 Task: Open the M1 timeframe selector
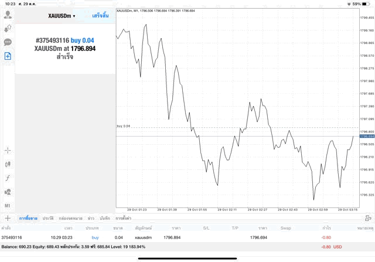click(8, 206)
